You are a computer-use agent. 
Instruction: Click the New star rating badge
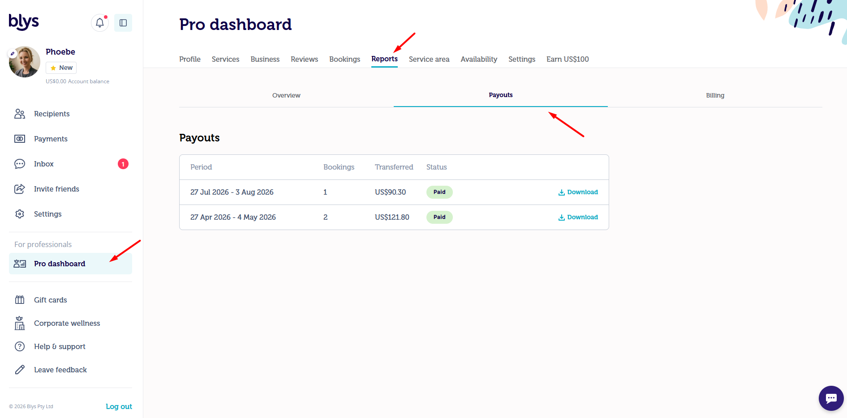[x=61, y=68]
